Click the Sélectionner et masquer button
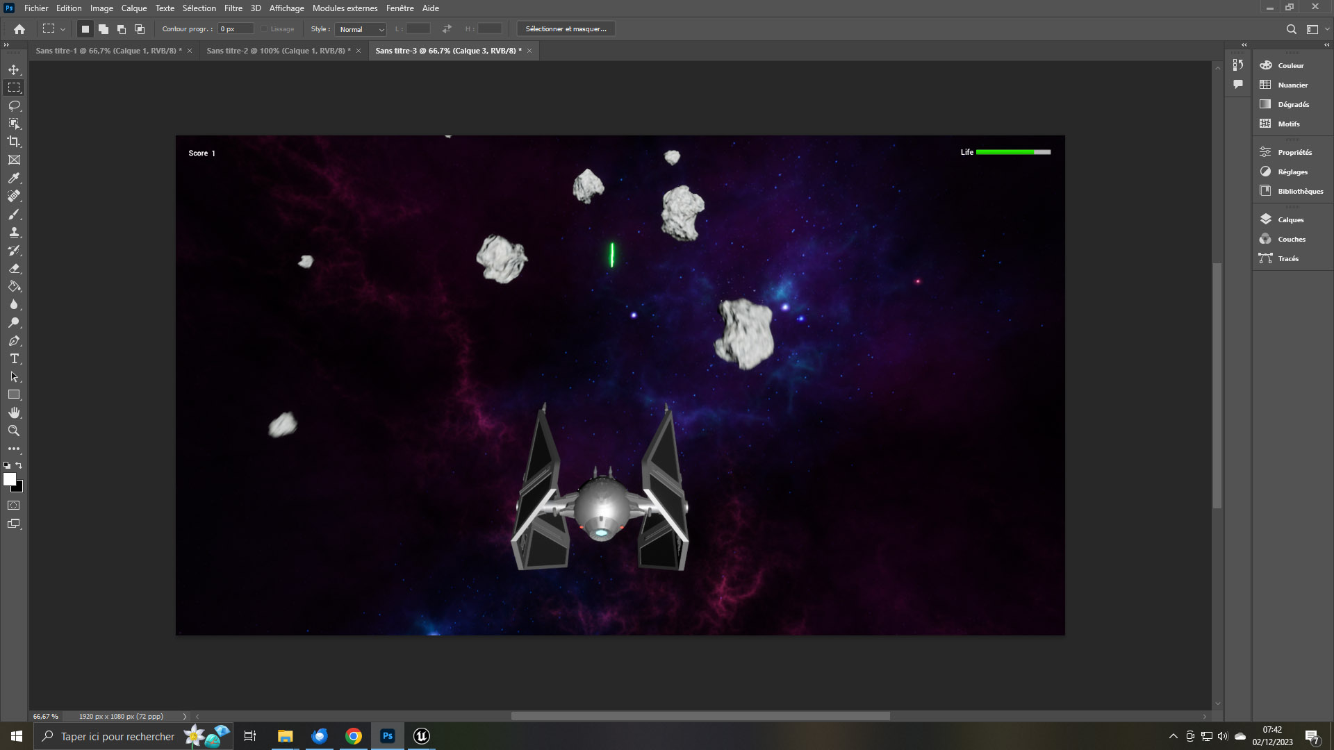Image resolution: width=1334 pixels, height=750 pixels. click(x=566, y=29)
